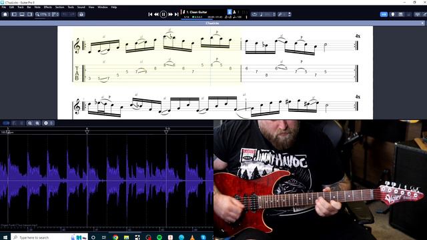Viewport: 427px width, 240px height.
Task: Click the Windows Start button
Action: click(5, 237)
